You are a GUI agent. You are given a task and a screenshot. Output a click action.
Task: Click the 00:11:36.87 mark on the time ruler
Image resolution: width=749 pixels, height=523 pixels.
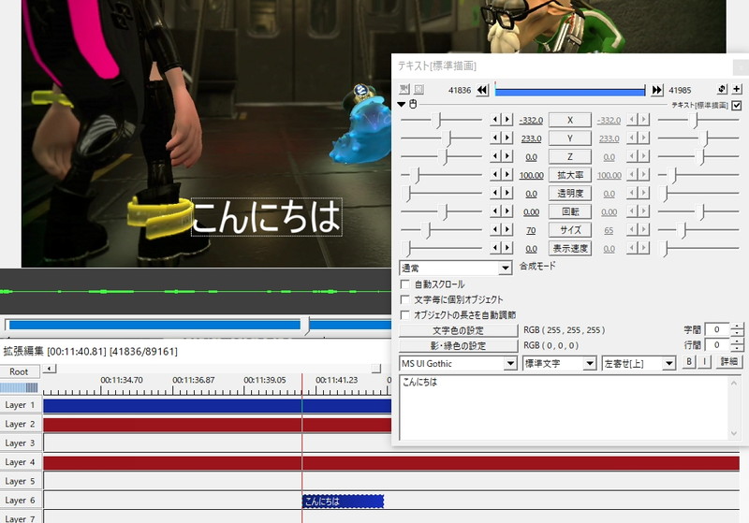[x=194, y=380]
